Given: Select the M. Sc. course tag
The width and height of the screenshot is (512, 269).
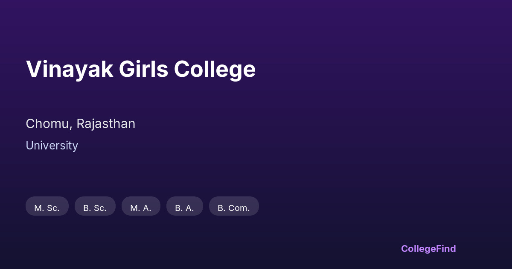Looking at the screenshot, I should pos(47,207).
